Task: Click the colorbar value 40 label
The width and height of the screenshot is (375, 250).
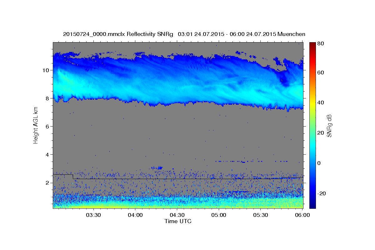Action: coord(320,102)
